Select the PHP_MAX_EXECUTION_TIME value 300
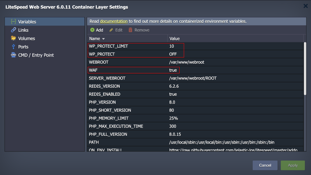311x175 pixels. pyautogui.click(x=173, y=126)
